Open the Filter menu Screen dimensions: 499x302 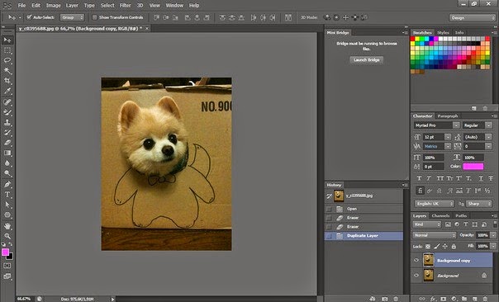click(x=125, y=6)
